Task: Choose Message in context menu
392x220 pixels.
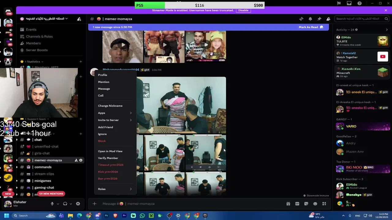Action: click(115, 89)
